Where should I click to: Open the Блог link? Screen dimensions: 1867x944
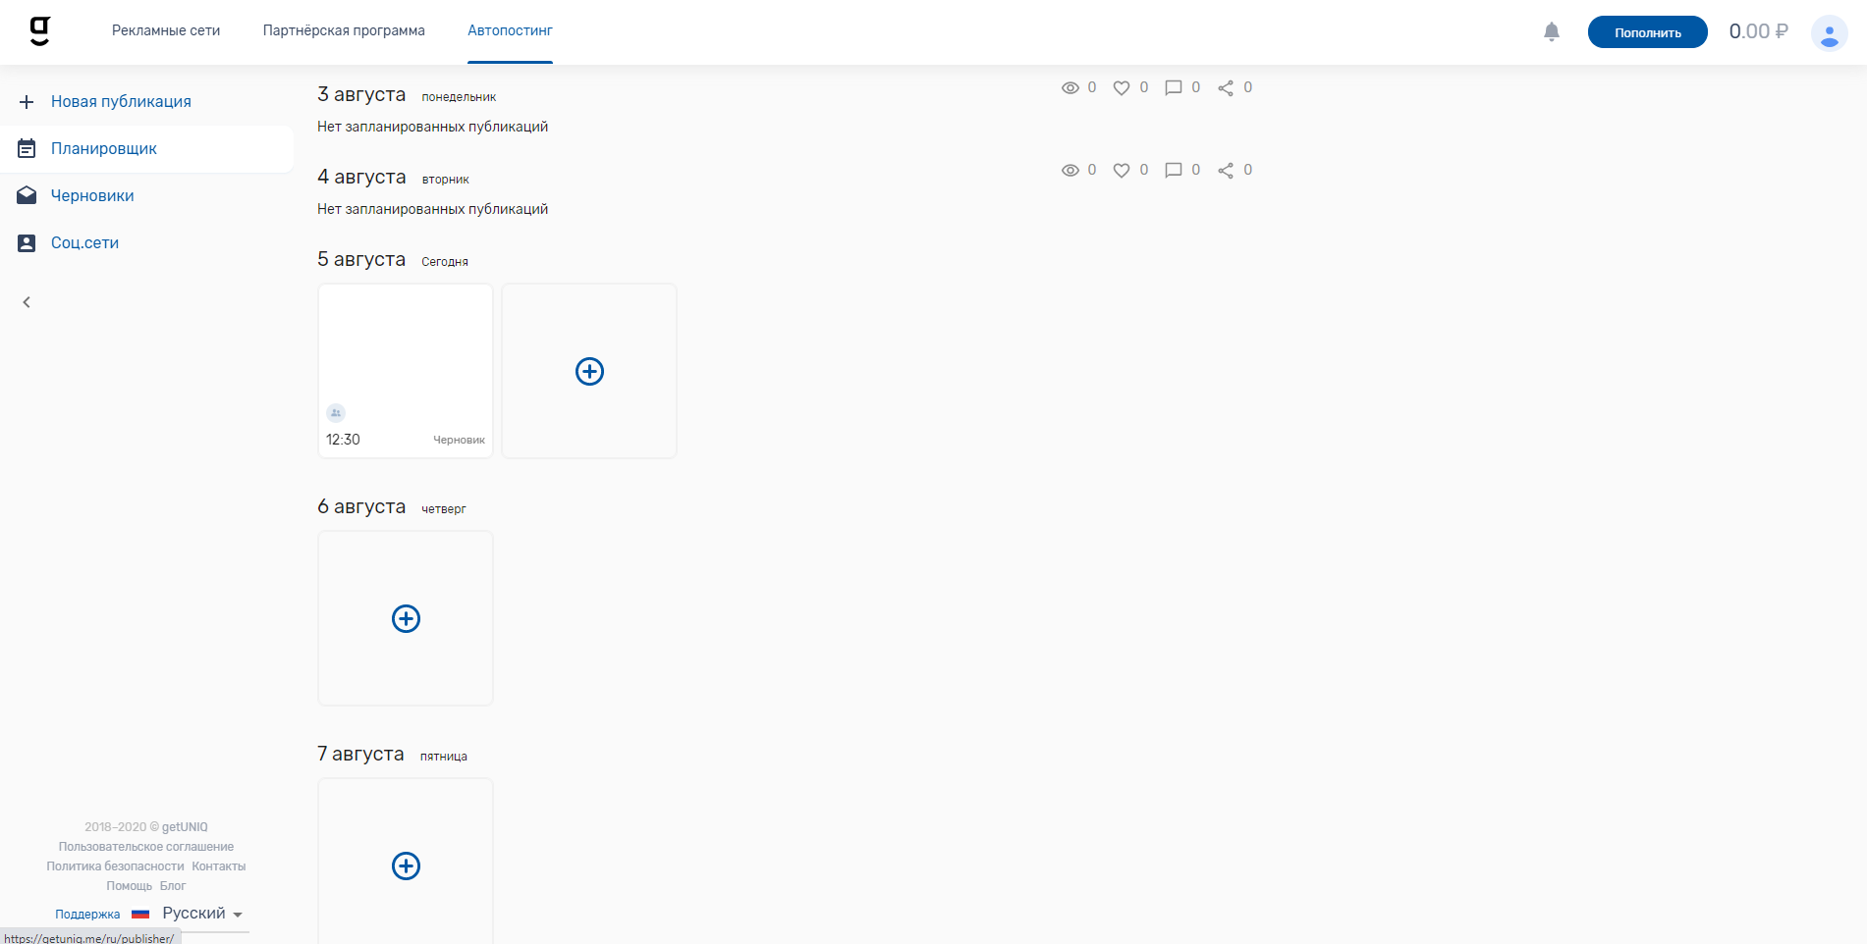(x=173, y=886)
